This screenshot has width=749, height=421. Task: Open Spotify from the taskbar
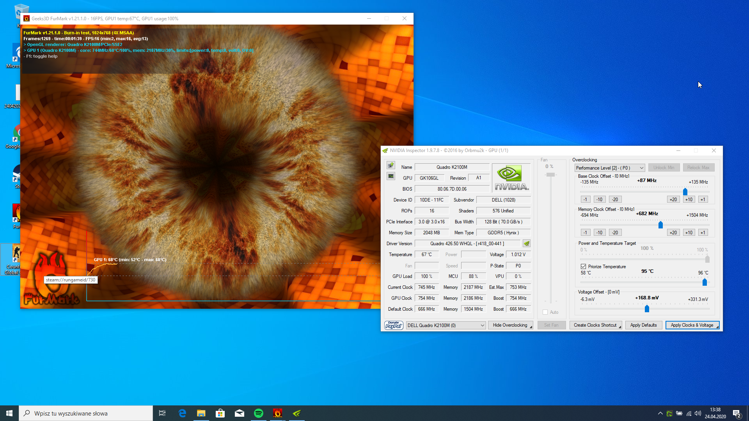(x=259, y=413)
